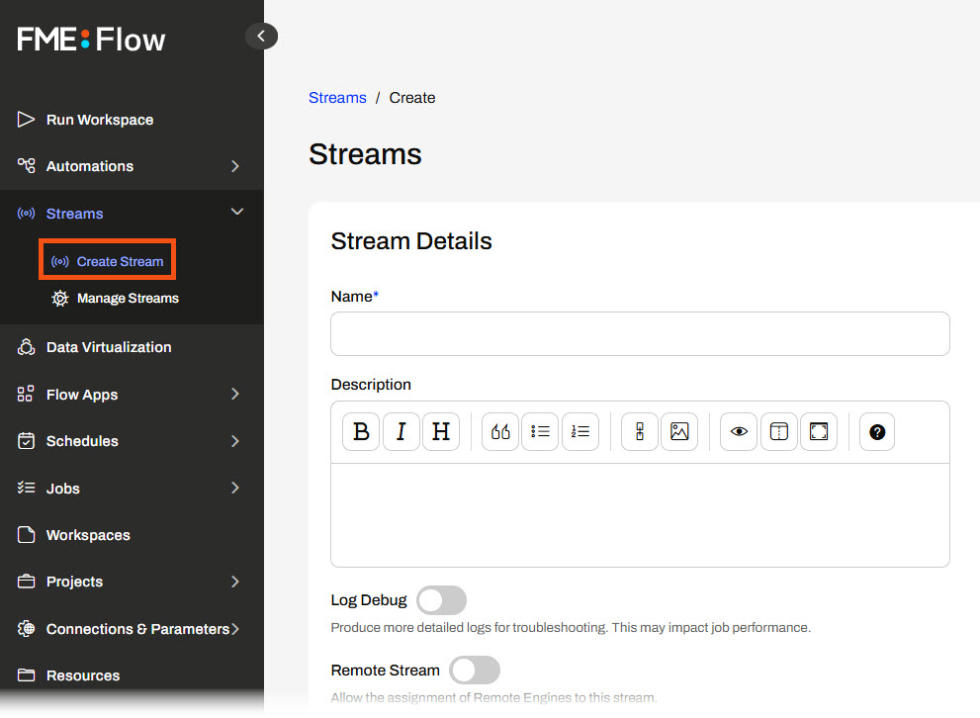This screenshot has width=980, height=718.
Task: Click the Streams breadcrumb link
Action: click(337, 98)
